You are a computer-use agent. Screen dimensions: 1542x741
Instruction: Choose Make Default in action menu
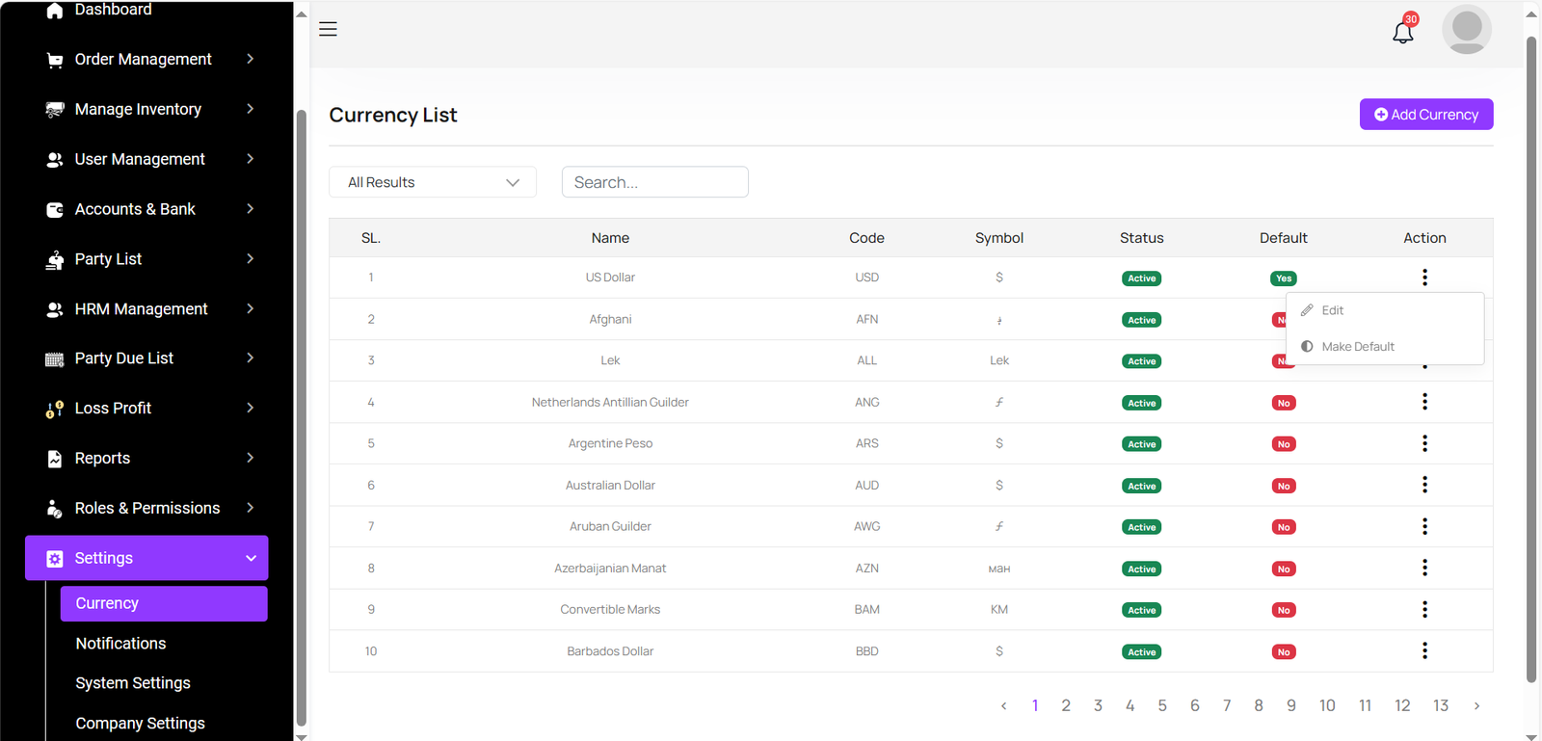pyautogui.click(x=1357, y=347)
